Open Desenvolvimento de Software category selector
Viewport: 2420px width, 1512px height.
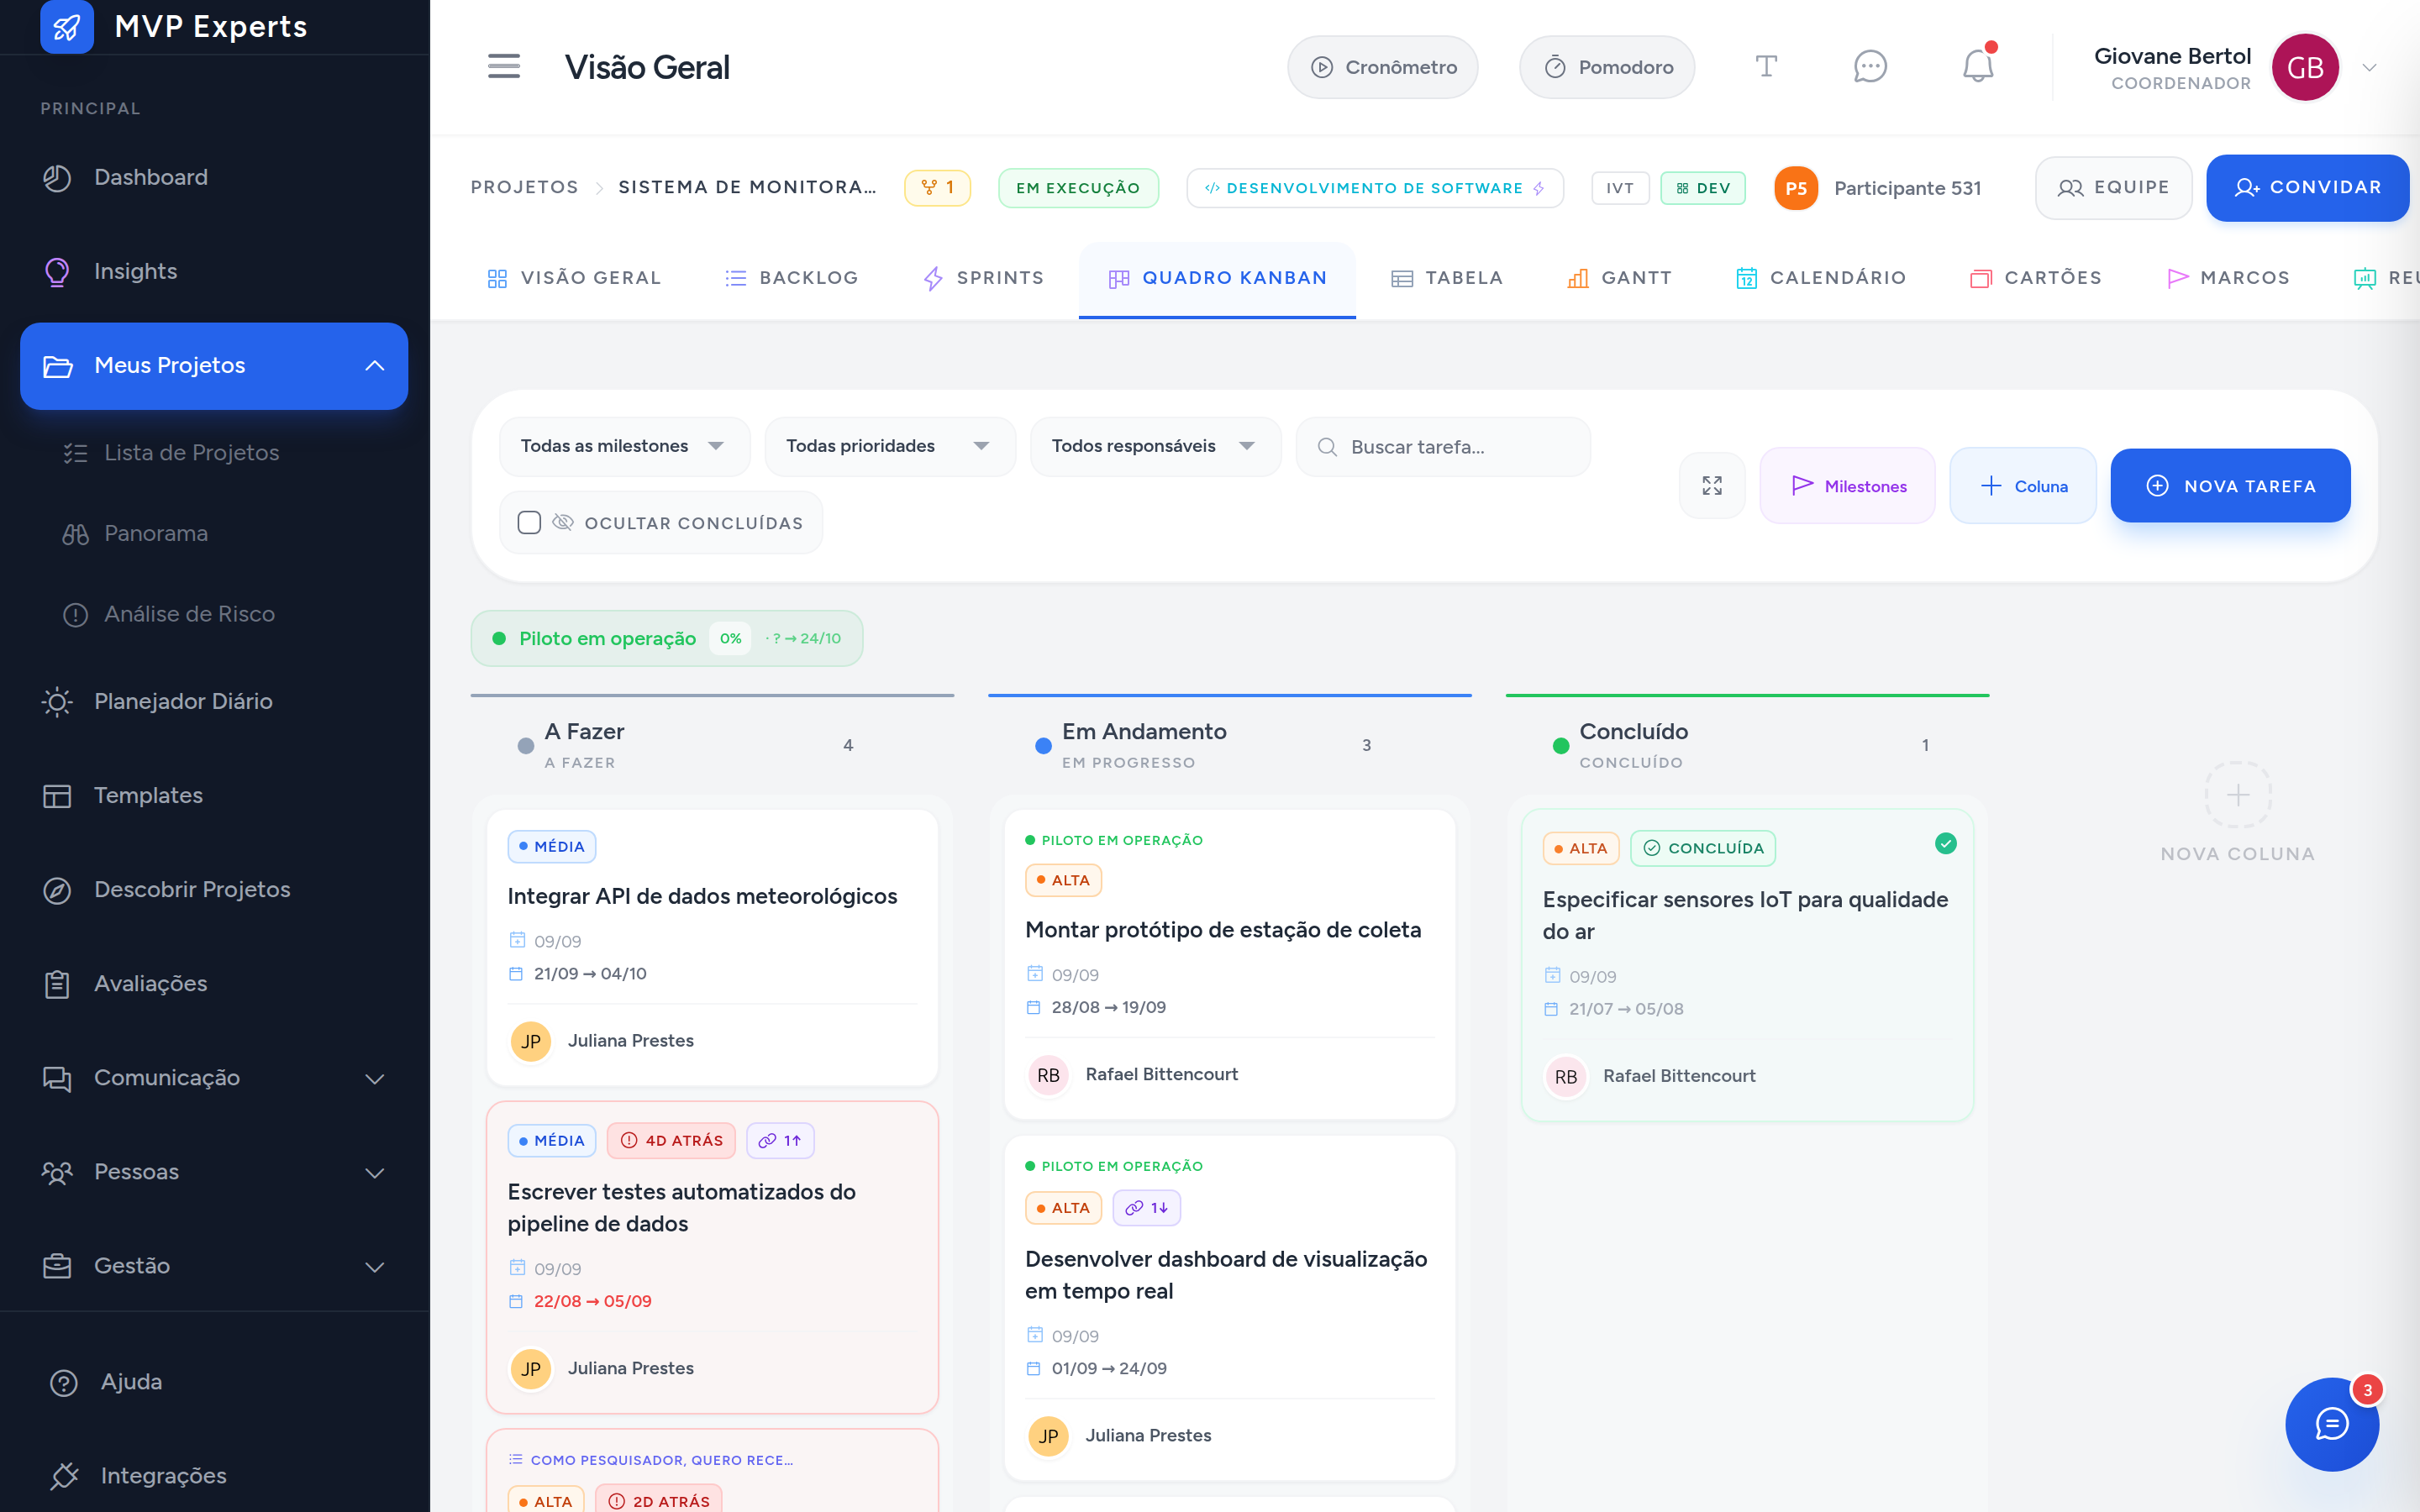1374,188
